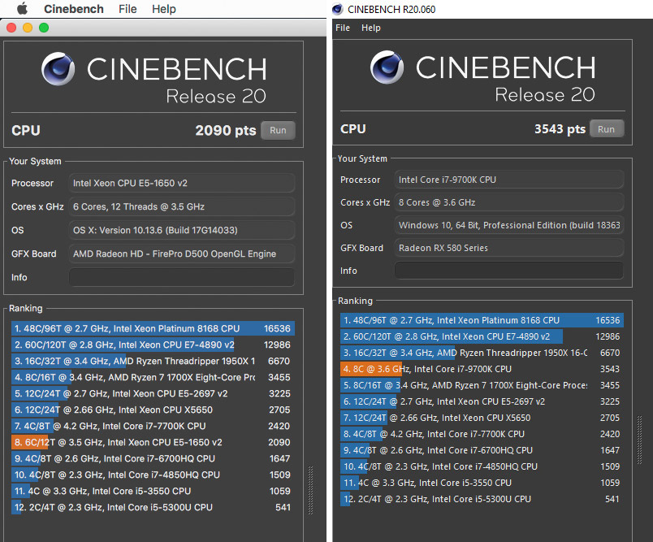Click the Radeon RX 580 Series GFX field
This screenshot has width=653, height=542.
(509, 248)
